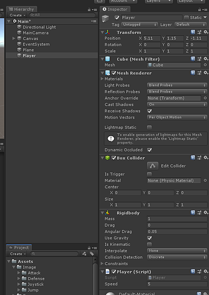
Task: Toggle Receive Shadows checkbox
Action: 149,111
